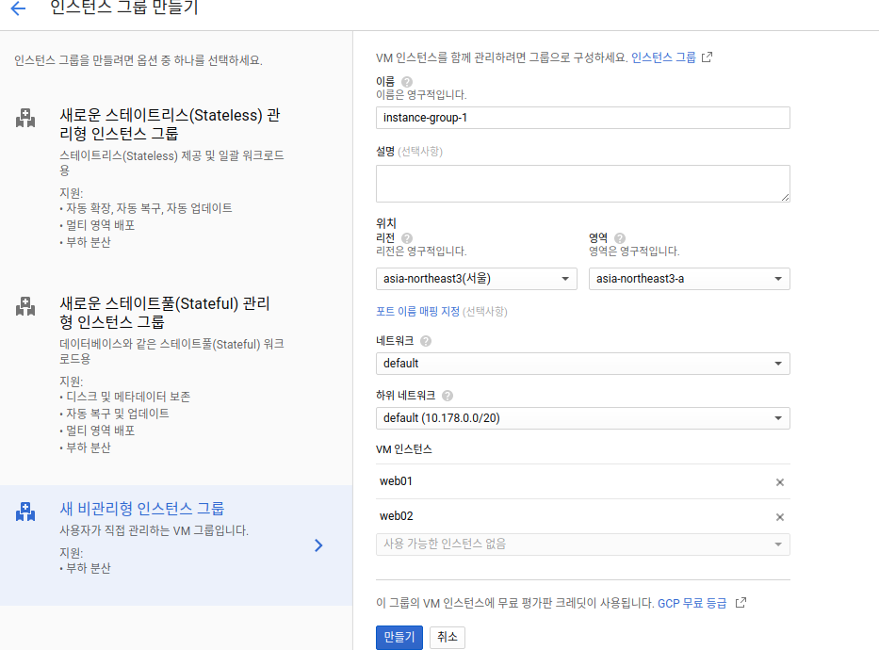This screenshot has width=879, height=650.
Task: Click the 인스턴스 그룹 만들기 page title
Action: [124, 8]
